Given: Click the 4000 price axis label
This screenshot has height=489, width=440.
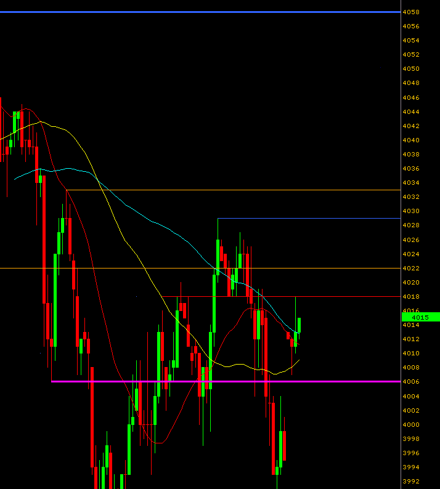Looking at the screenshot, I should pyautogui.click(x=411, y=425).
